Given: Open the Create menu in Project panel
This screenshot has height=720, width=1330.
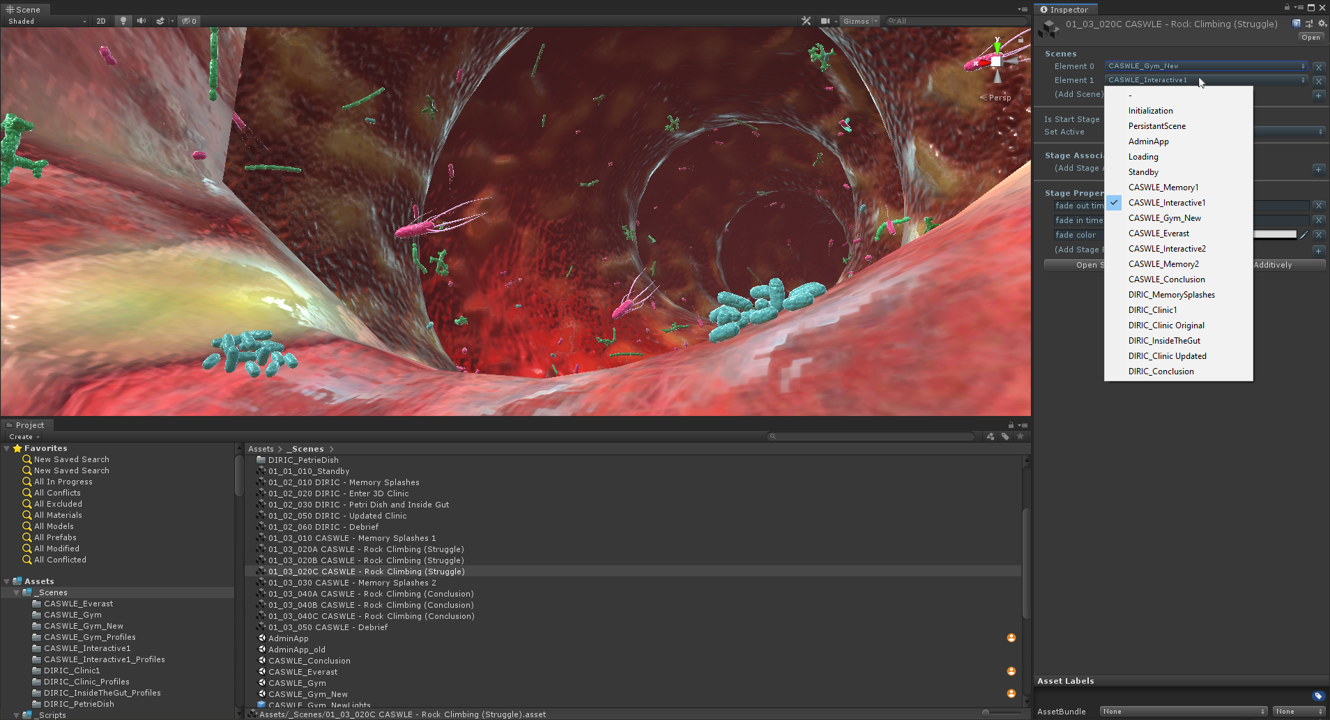Looking at the screenshot, I should click(x=24, y=437).
